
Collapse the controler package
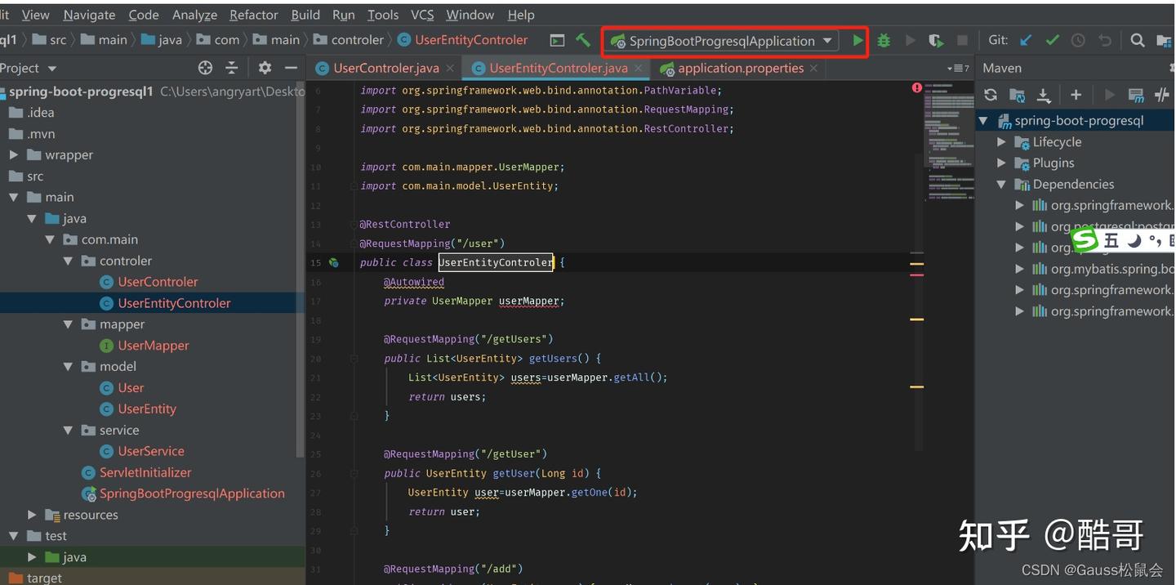(68, 261)
